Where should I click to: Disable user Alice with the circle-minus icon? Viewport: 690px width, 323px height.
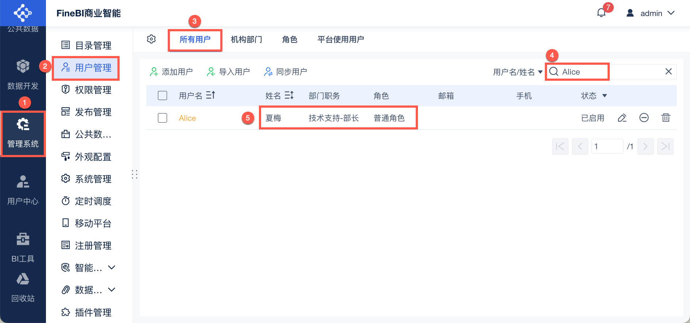644,118
